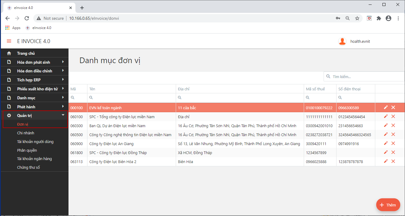The image size is (405, 216).
Task: Click the Tìm kiếm search box
Action: tap(364, 77)
